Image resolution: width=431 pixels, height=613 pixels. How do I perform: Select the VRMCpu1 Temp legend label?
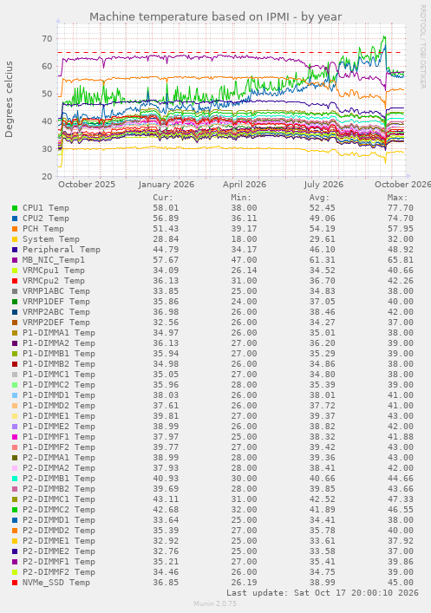point(54,271)
